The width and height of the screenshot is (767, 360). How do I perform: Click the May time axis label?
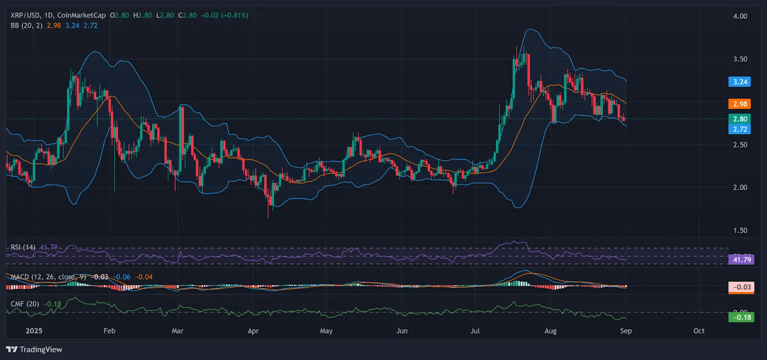pyautogui.click(x=326, y=331)
